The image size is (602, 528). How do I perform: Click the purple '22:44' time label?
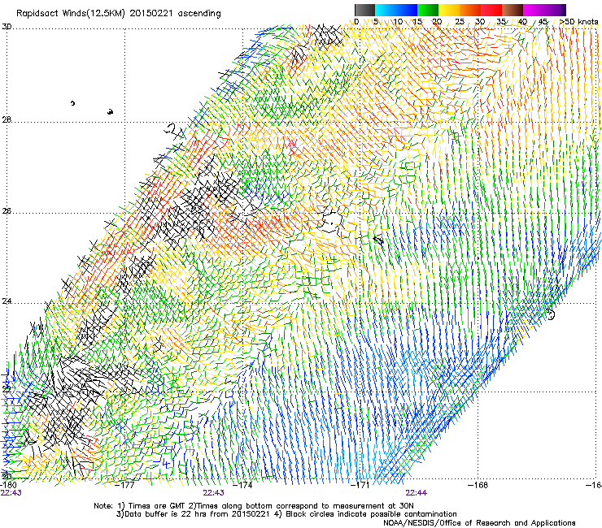click(417, 493)
